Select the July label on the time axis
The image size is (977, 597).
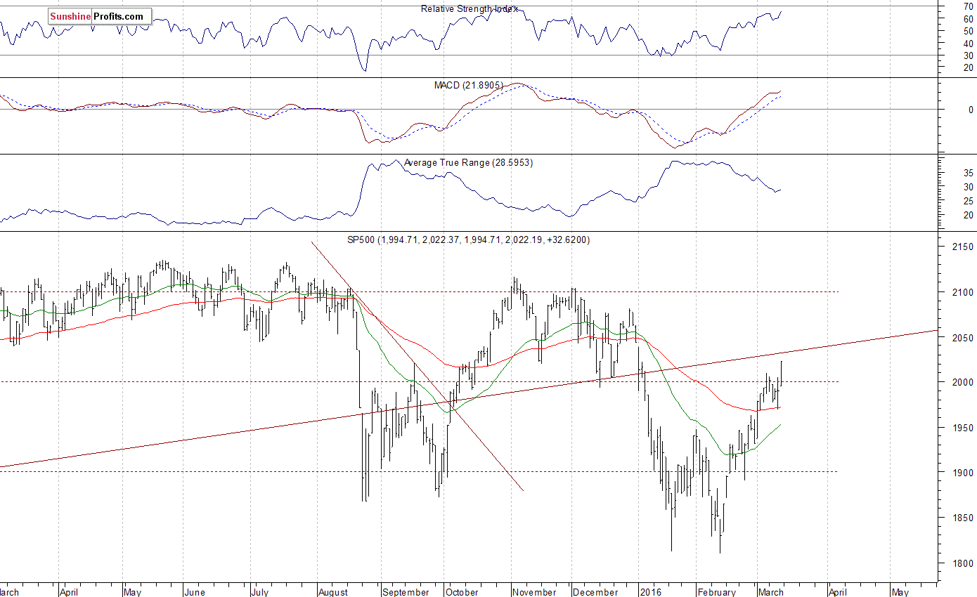[x=259, y=592]
